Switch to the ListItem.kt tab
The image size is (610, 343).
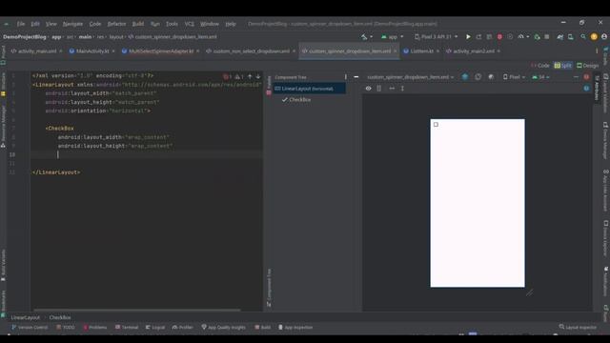click(x=421, y=50)
